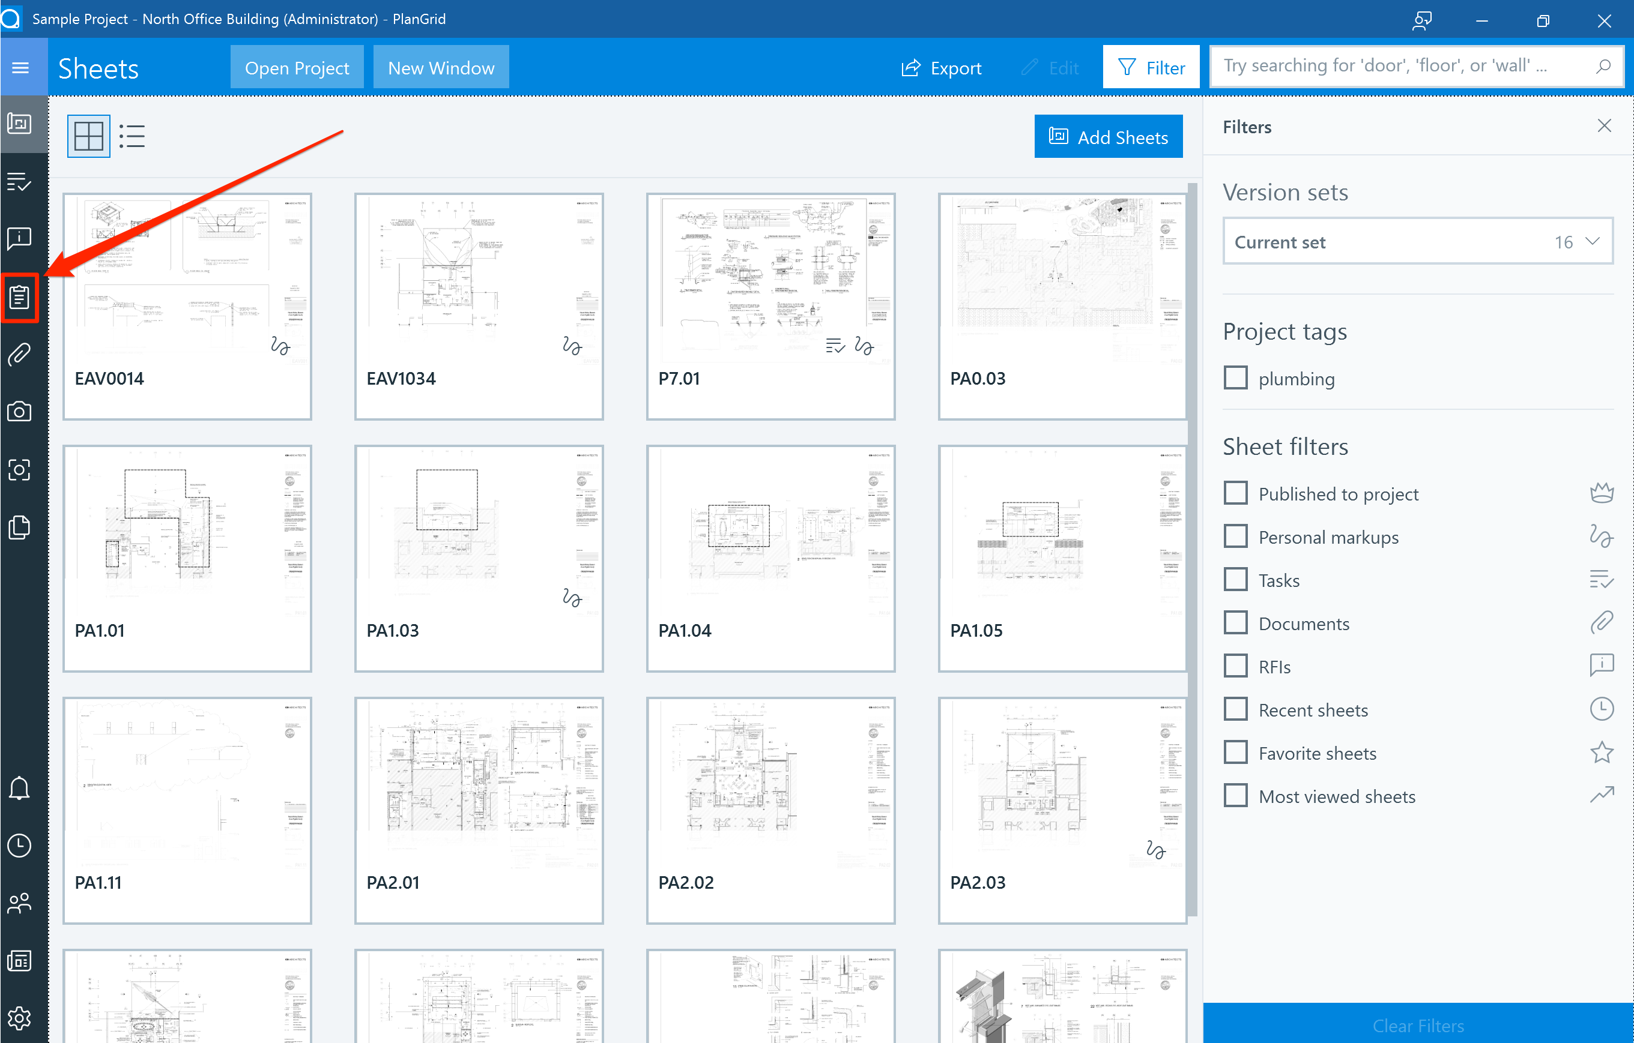The width and height of the screenshot is (1634, 1043).
Task: Click the Filter button
Action: click(x=1152, y=67)
